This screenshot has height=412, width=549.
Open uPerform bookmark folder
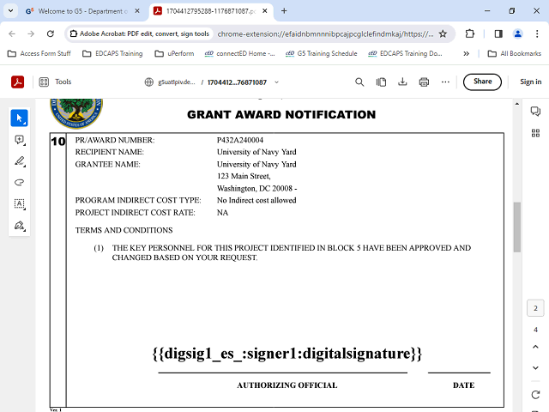174,53
